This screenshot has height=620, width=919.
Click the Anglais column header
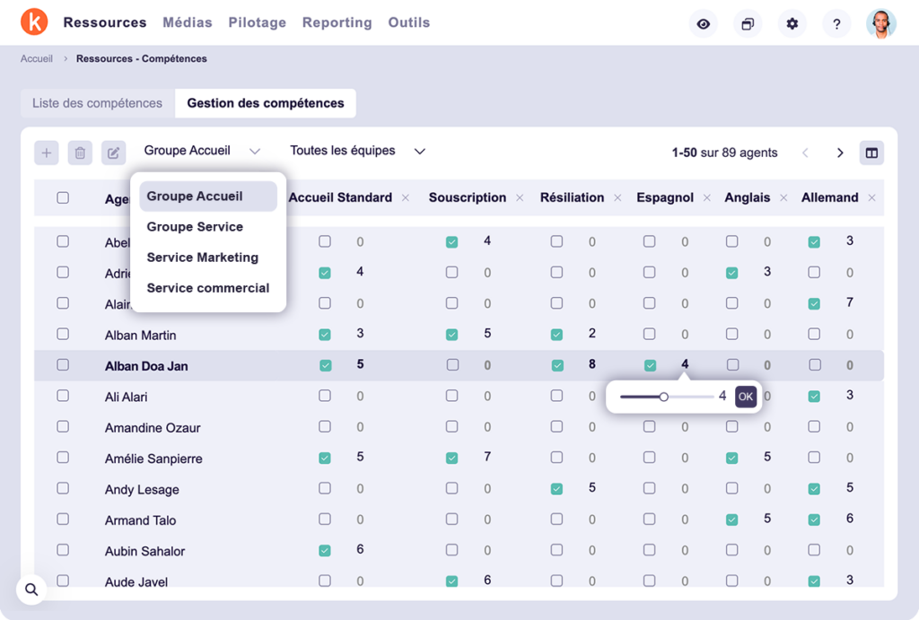point(748,197)
